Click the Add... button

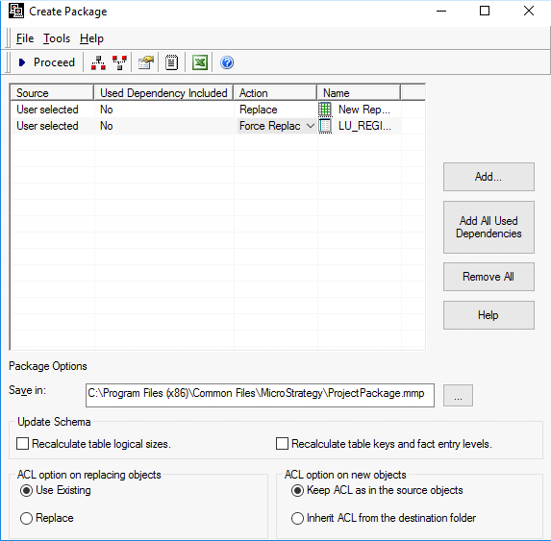tap(488, 177)
